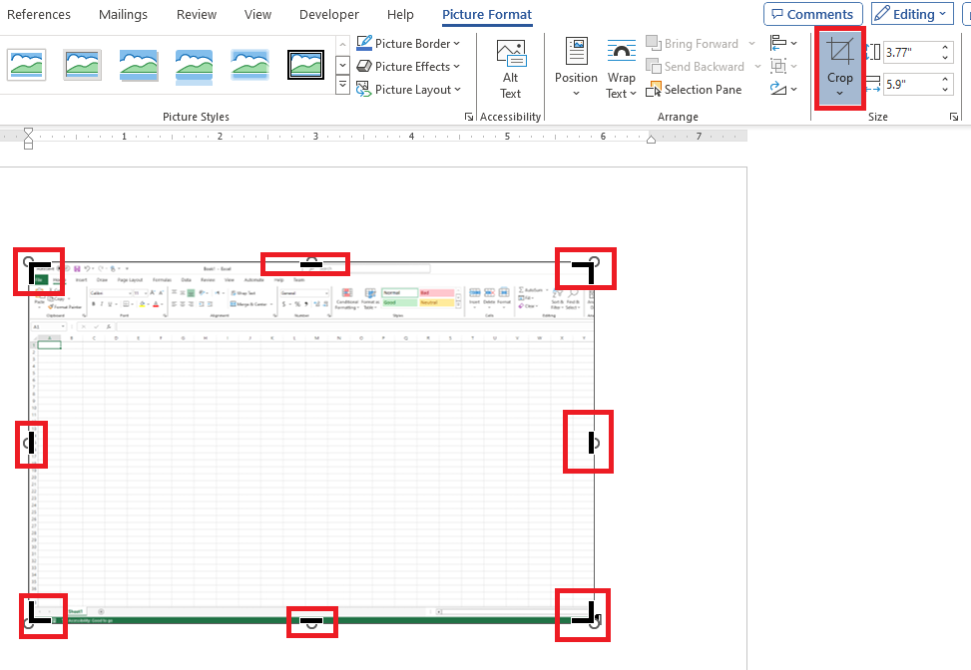Click the Crop tool icon

pos(839,52)
